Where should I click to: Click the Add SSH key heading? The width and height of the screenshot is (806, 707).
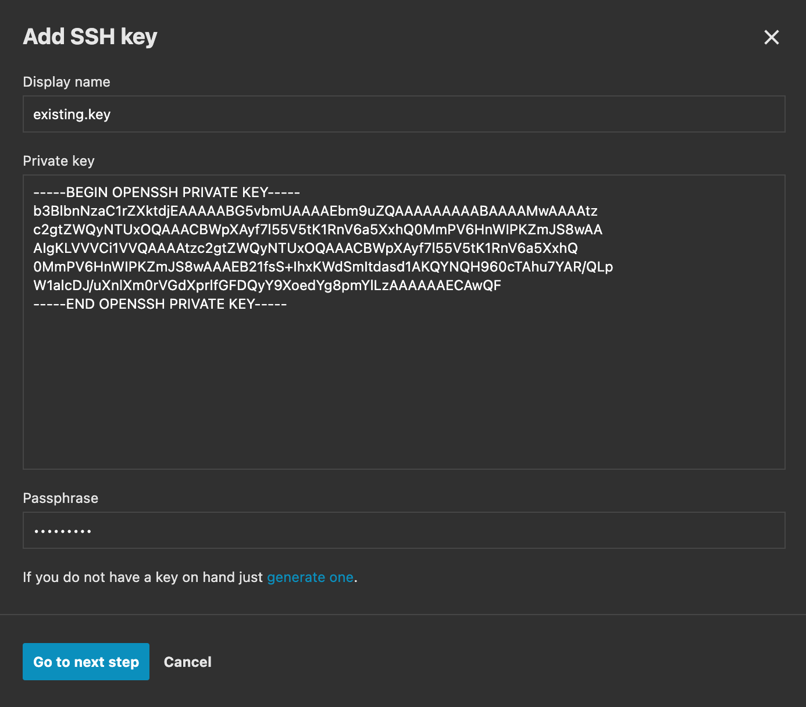90,37
